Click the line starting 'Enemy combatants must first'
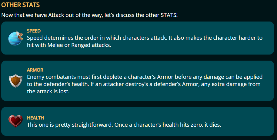 [145, 77]
